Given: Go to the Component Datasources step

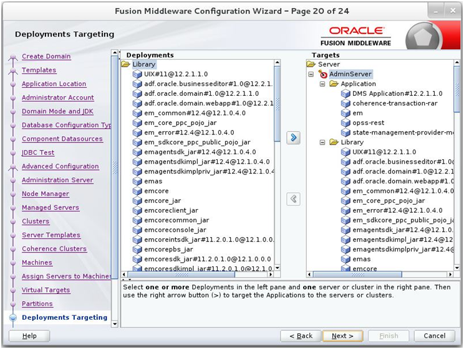Looking at the screenshot, I should pos(62,139).
